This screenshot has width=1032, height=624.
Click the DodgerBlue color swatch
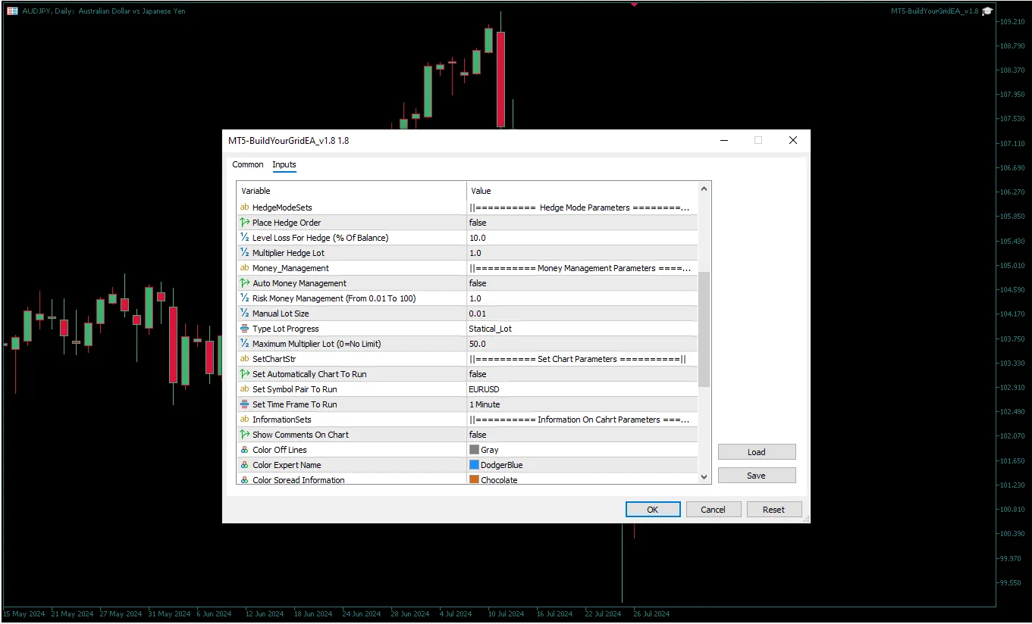[x=475, y=465]
